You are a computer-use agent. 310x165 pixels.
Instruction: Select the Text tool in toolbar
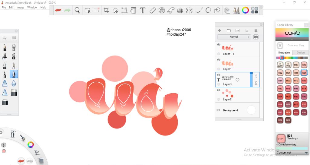[x=143, y=10]
